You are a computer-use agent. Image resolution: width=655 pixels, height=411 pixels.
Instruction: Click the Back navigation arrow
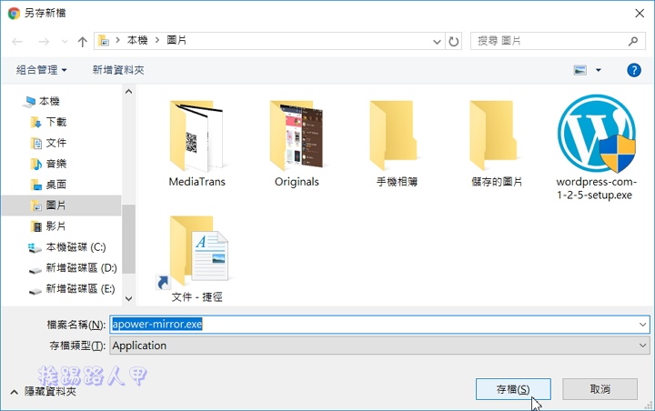(x=17, y=41)
